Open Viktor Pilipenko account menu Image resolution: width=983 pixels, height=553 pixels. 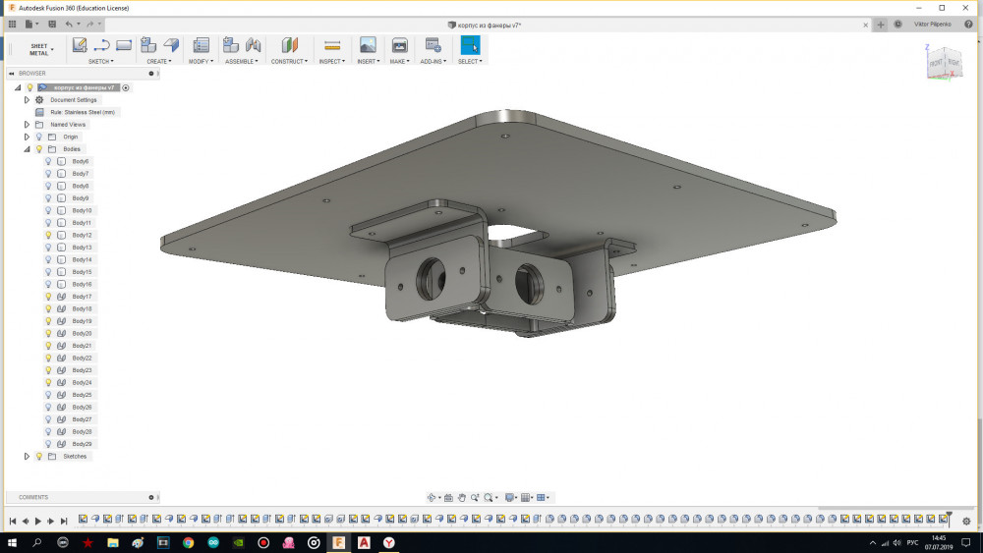tap(932, 25)
